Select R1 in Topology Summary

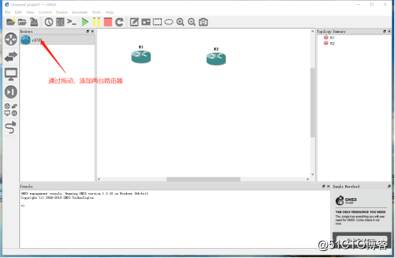[329, 38]
